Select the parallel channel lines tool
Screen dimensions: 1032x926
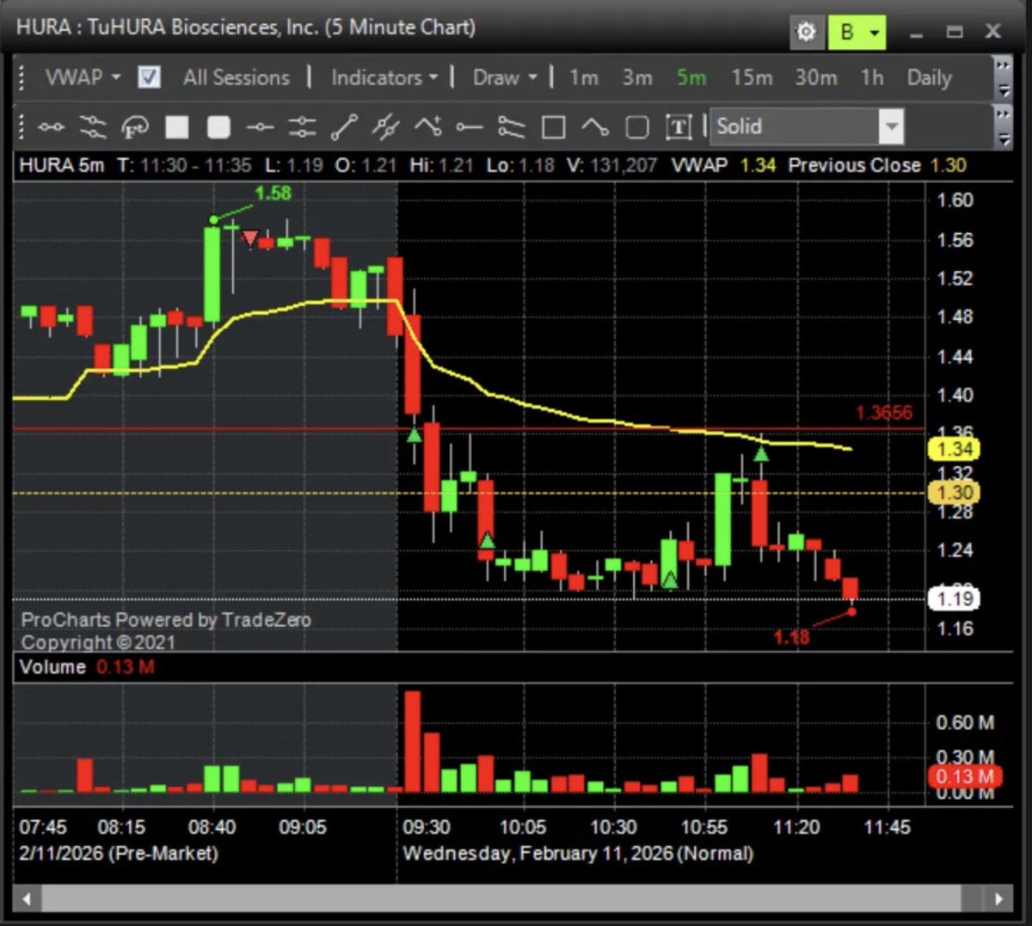click(x=93, y=127)
